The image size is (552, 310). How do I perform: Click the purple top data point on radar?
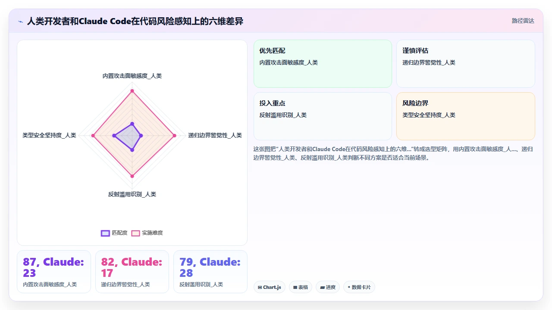click(x=132, y=124)
